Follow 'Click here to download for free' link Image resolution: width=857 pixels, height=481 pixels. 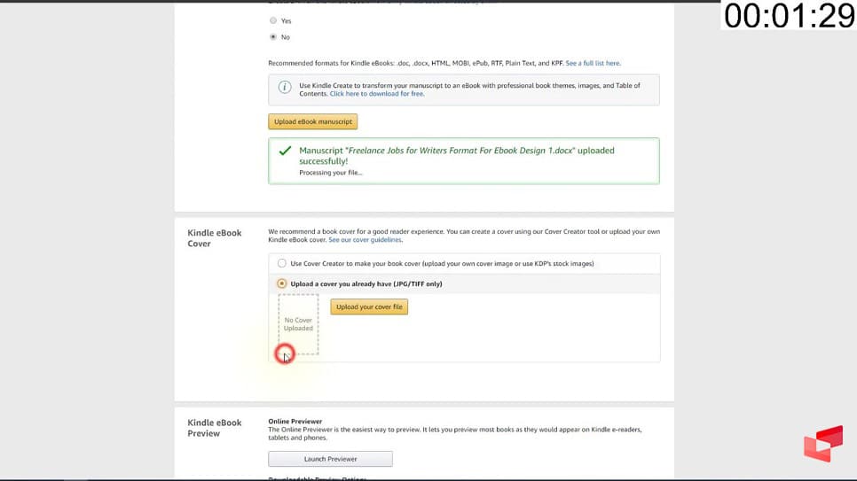(376, 94)
